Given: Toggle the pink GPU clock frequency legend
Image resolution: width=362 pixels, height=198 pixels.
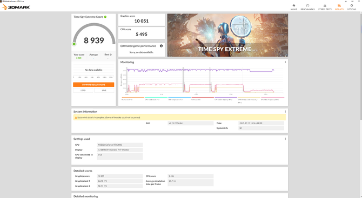Looking at the screenshot, I should [272, 99].
